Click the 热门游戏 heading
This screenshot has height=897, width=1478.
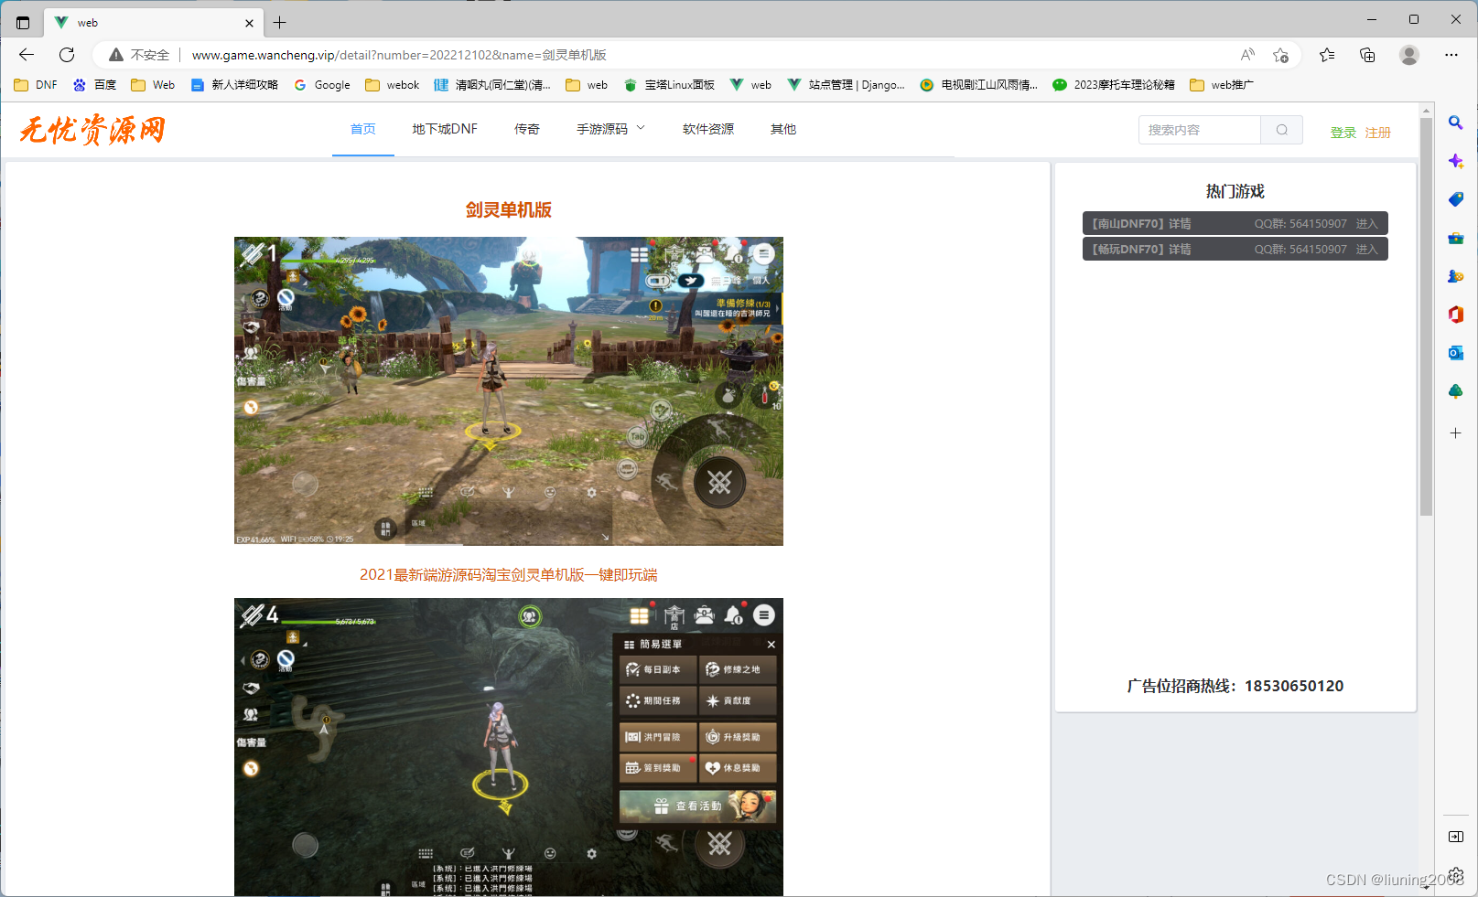click(1235, 191)
